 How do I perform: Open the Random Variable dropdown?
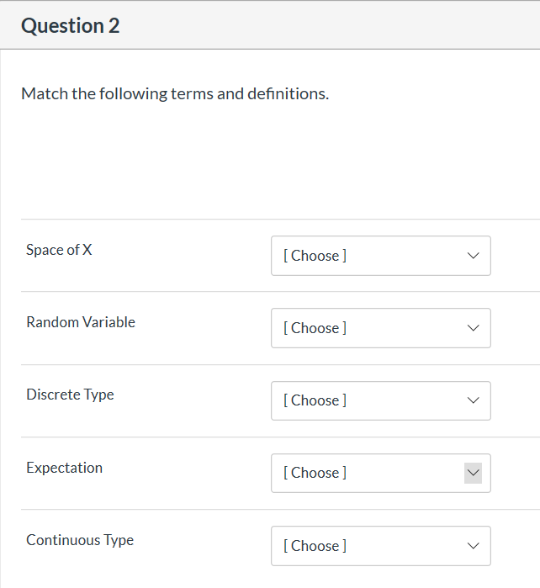click(381, 328)
